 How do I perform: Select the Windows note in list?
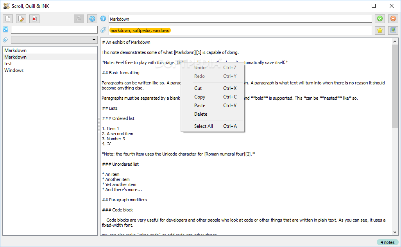(x=50, y=70)
